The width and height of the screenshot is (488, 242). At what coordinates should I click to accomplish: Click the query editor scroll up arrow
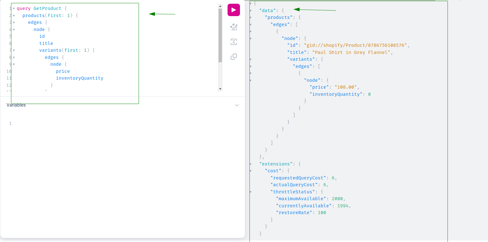tap(220, 6)
